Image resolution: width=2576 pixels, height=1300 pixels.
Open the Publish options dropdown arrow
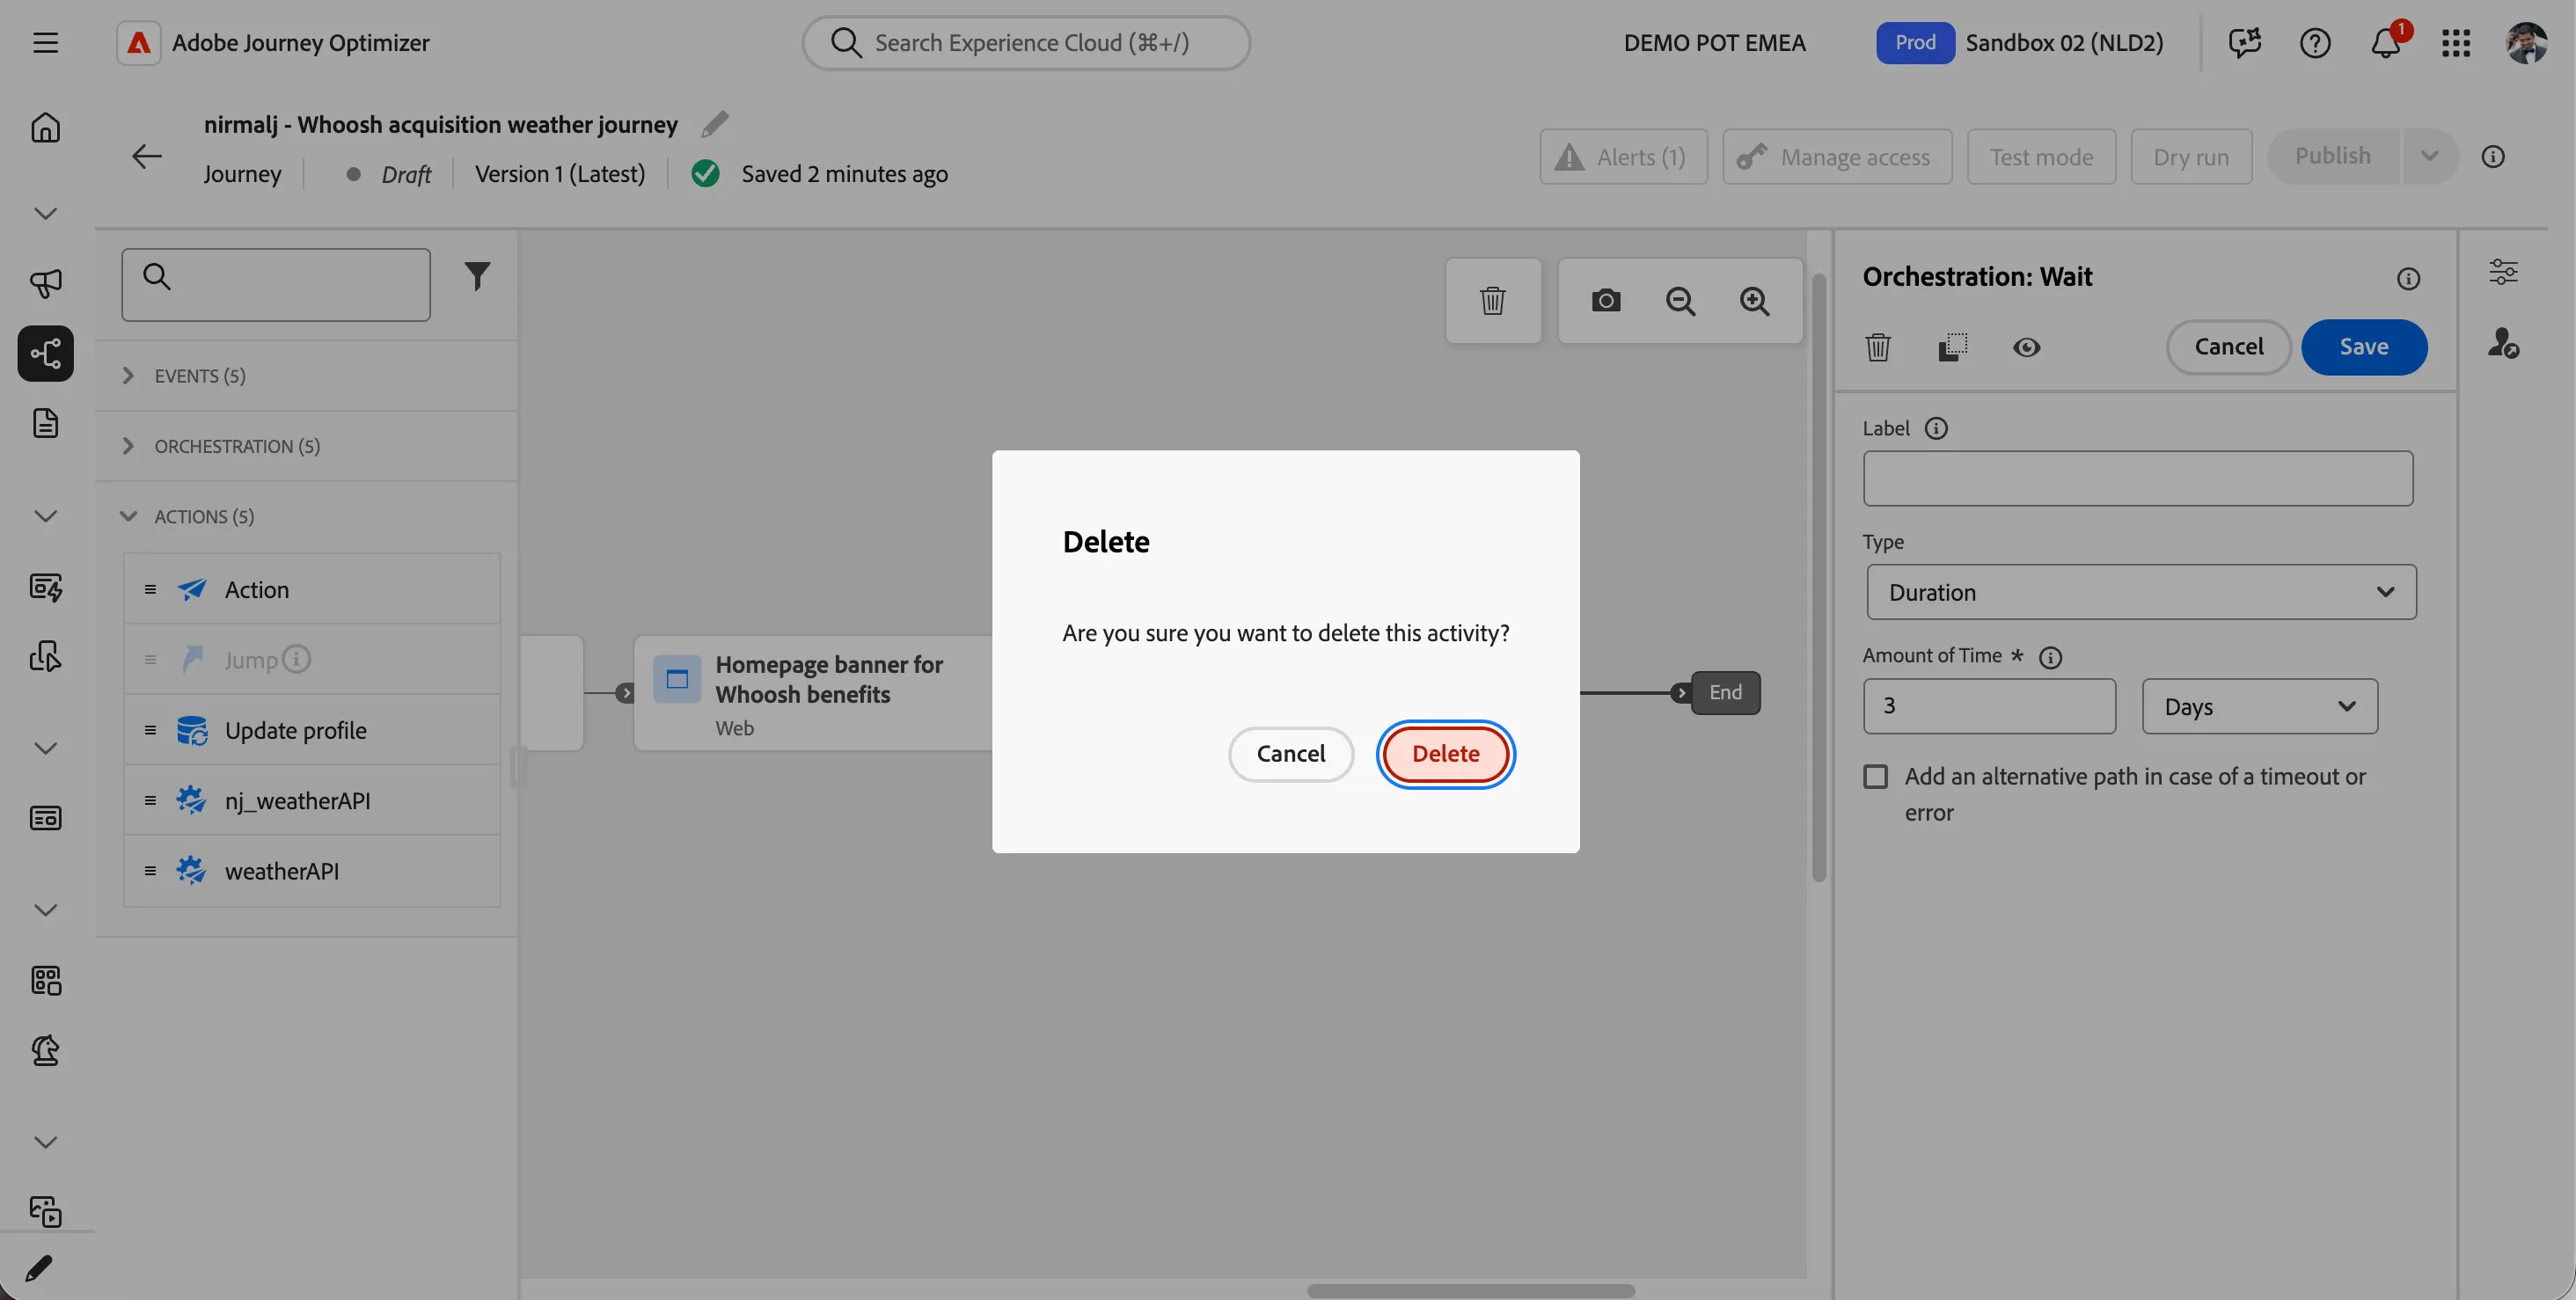[2429, 156]
